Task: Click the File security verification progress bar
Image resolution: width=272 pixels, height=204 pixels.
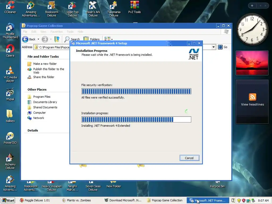Action: (136, 91)
